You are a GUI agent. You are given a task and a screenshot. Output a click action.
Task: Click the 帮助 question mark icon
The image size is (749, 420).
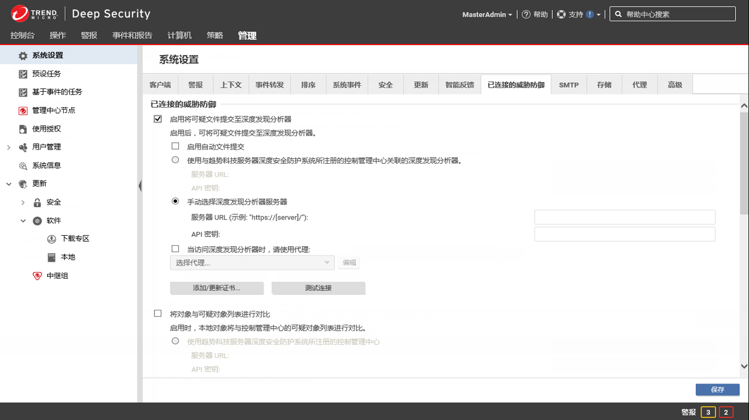[x=526, y=15]
